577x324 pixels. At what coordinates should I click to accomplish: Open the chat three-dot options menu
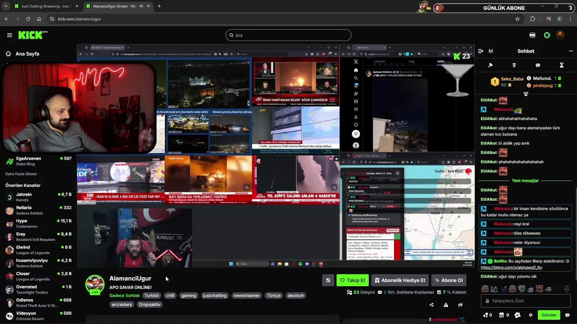tap(571, 51)
